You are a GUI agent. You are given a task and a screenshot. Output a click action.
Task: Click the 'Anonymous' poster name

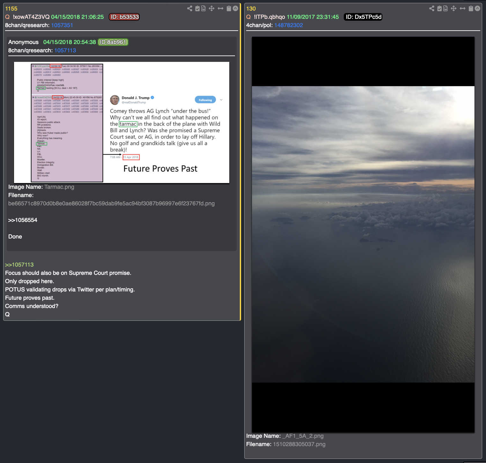pyautogui.click(x=23, y=42)
